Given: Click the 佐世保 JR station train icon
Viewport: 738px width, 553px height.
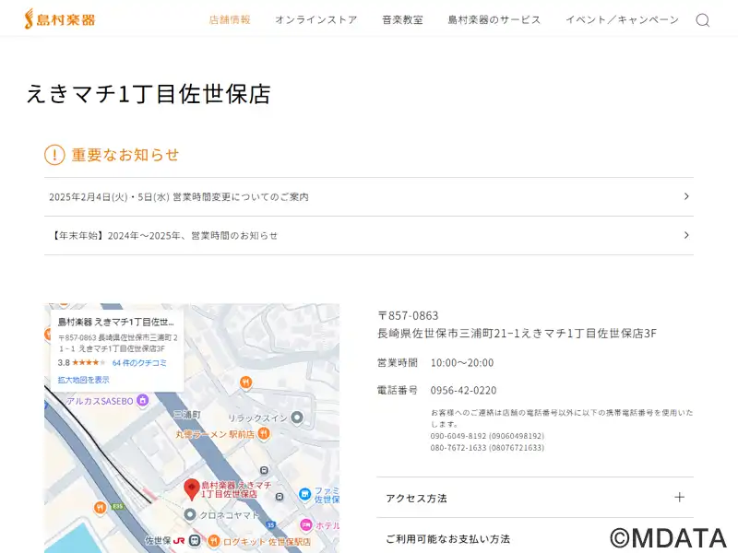Looking at the screenshot, I should [195, 541].
